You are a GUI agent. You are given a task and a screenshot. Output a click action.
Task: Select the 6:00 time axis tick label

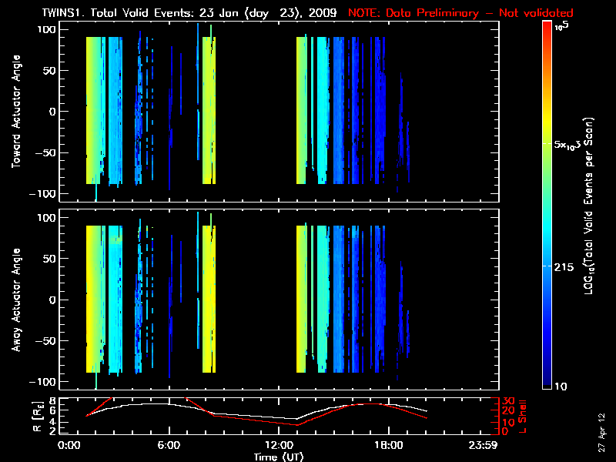click(169, 445)
